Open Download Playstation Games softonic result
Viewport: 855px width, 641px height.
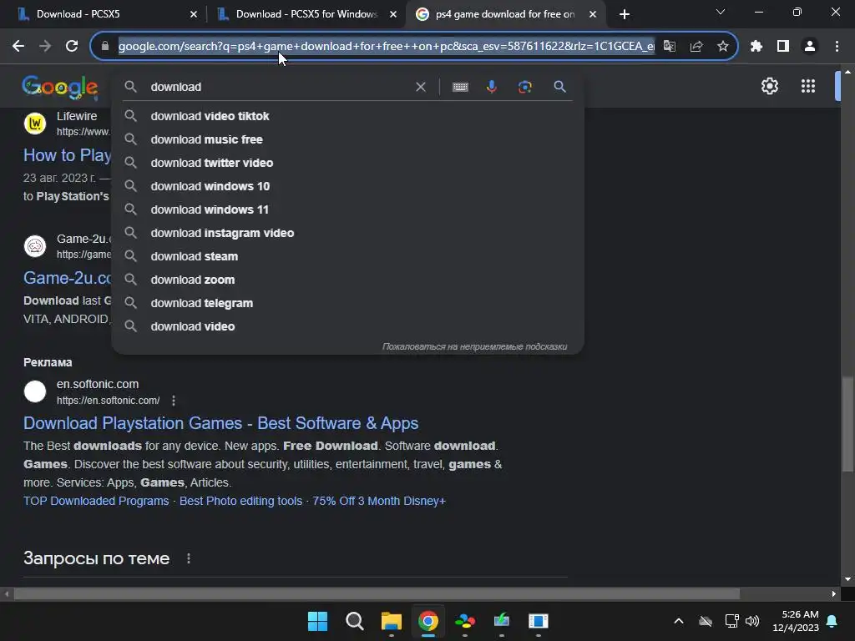click(x=220, y=423)
